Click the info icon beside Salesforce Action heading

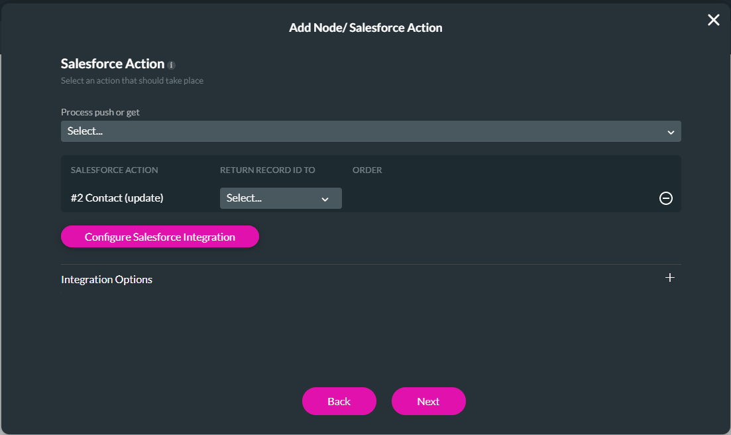point(172,64)
